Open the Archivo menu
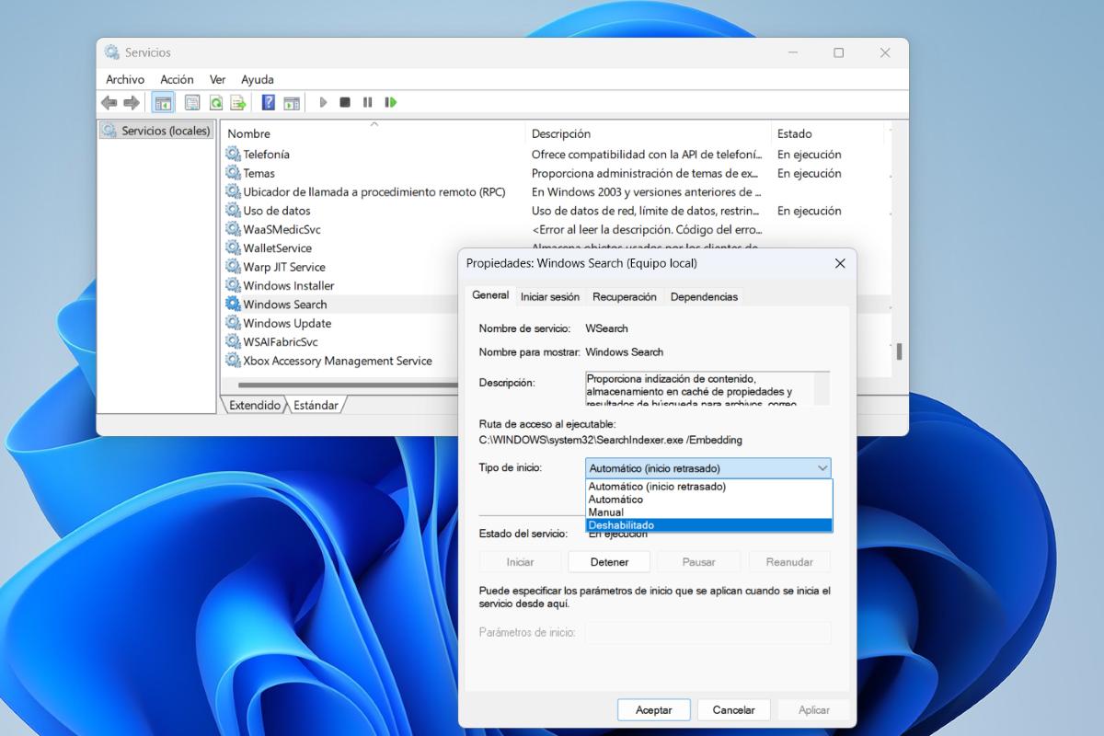 (125, 79)
